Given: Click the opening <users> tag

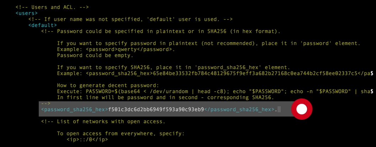Looking at the screenshot, I should point(27,13).
